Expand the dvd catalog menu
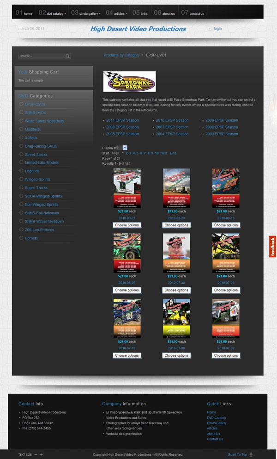 52,12
